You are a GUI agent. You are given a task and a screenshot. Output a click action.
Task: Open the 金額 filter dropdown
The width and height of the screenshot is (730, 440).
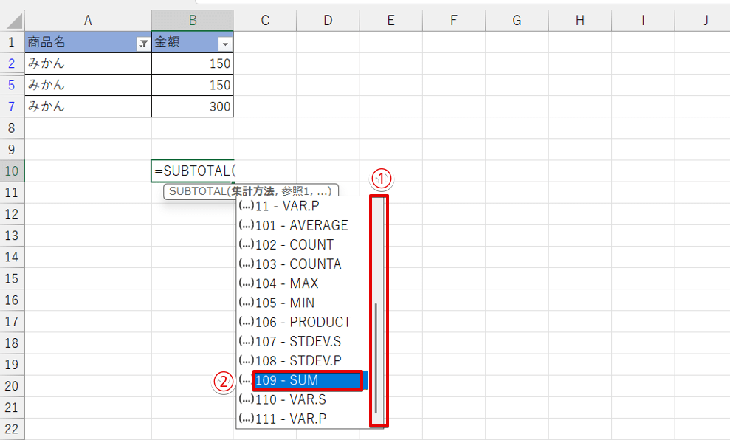[x=225, y=44]
